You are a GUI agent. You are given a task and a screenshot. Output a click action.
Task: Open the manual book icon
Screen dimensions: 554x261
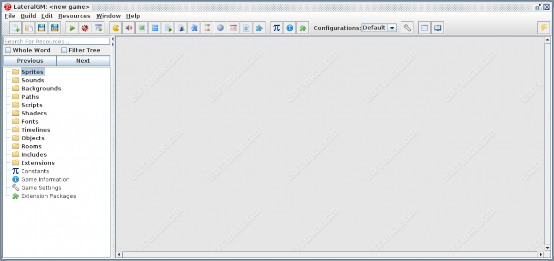click(x=437, y=28)
